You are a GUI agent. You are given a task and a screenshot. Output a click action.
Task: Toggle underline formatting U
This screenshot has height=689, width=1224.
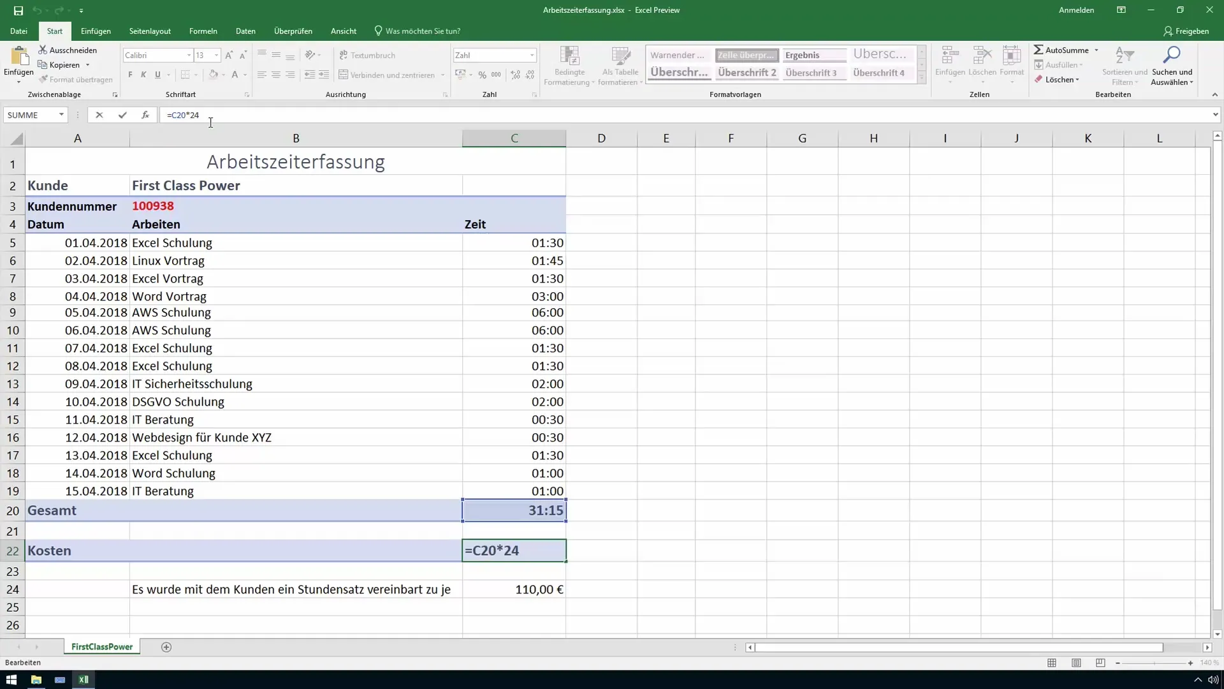(x=157, y=75)
